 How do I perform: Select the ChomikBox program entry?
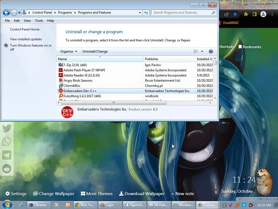pyautogui.click(x=135, y=85)
